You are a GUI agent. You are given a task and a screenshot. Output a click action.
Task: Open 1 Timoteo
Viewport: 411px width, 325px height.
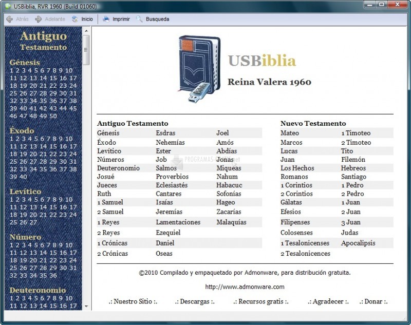pyautogui.click(x=356, y=133)
